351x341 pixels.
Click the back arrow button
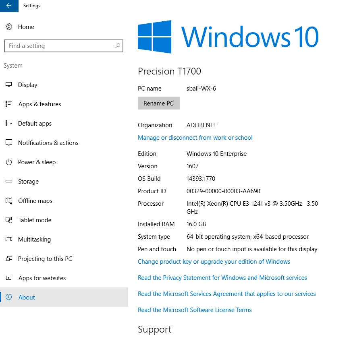(9, 6)
